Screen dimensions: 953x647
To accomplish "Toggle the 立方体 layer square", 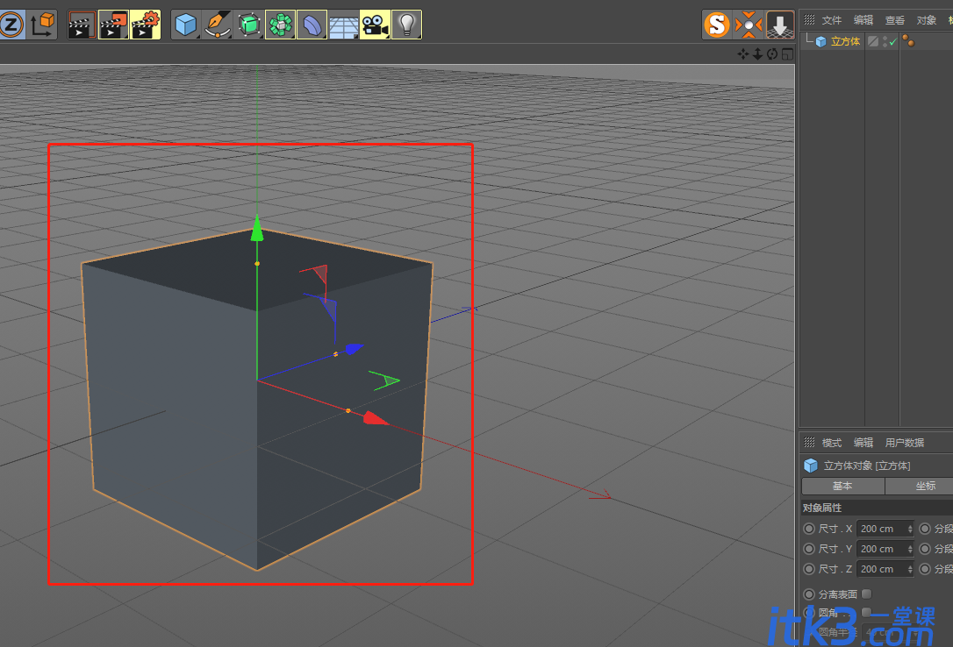I will click(873, 41).
